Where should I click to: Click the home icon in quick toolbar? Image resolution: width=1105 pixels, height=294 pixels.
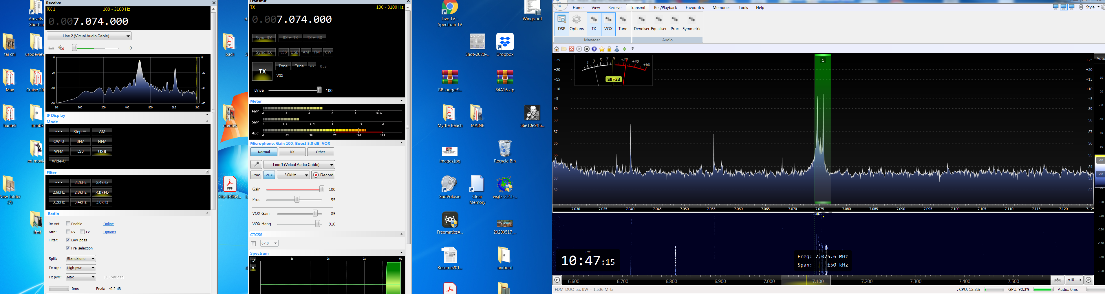pos(557,49)
